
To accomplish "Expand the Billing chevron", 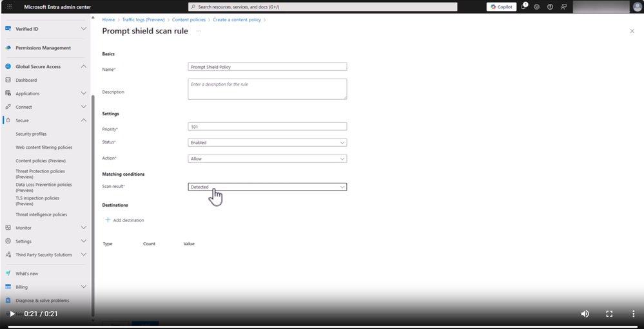I will [x=83, y=287].
